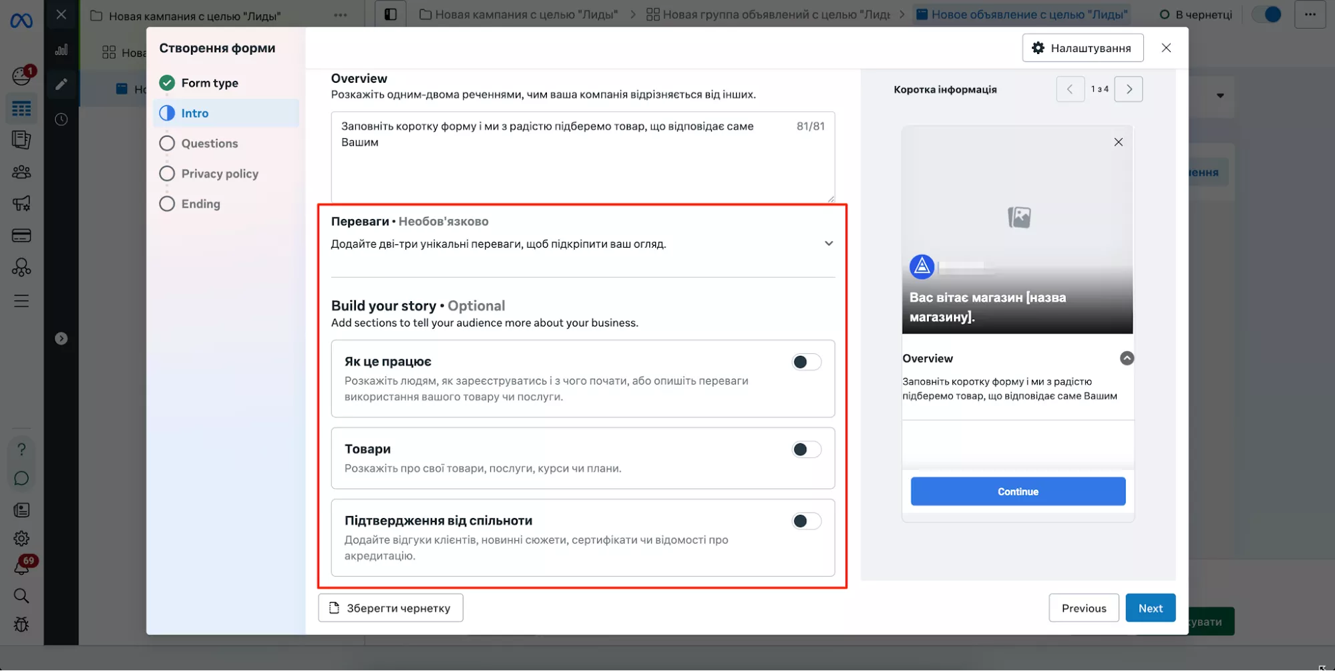The height and width of the screenshot is (671, 1335).
Task: Click the Meta logo icon
Action: click(21, 21)
